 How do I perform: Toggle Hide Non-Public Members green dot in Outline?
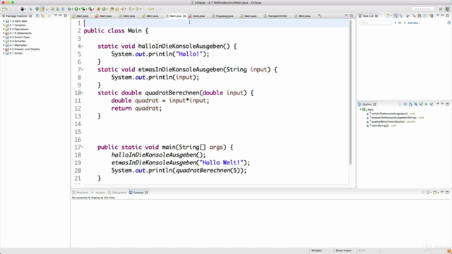[x=426, y=104]
